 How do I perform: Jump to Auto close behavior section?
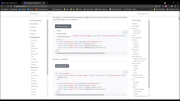coord(139,77)
